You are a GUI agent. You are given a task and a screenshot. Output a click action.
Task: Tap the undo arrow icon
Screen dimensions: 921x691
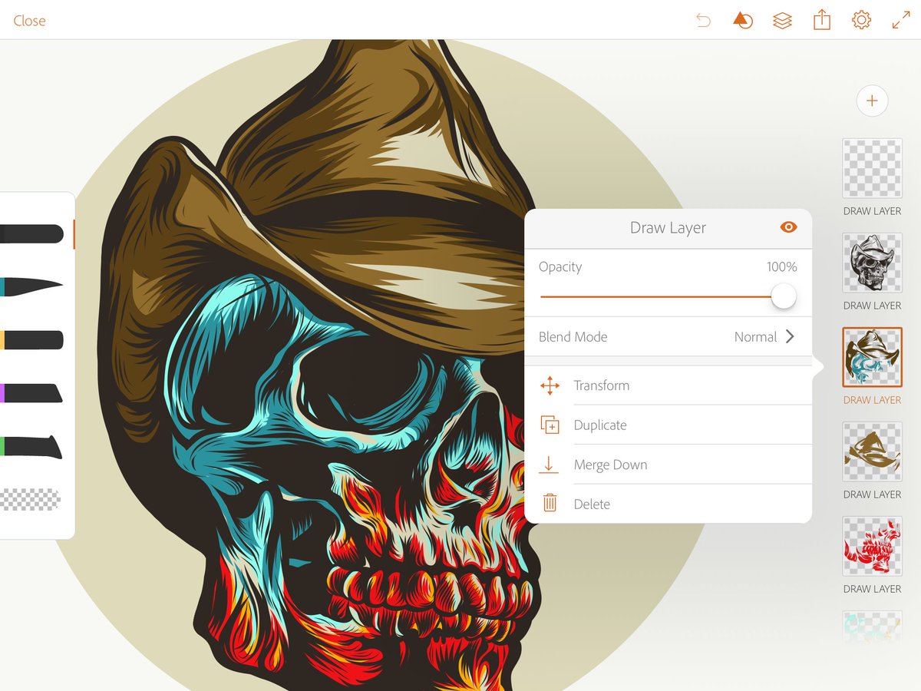point(703,21)
